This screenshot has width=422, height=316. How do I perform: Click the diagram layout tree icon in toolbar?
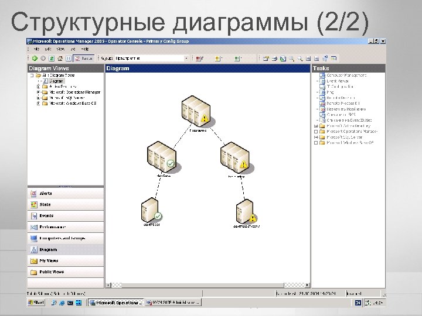325,59
